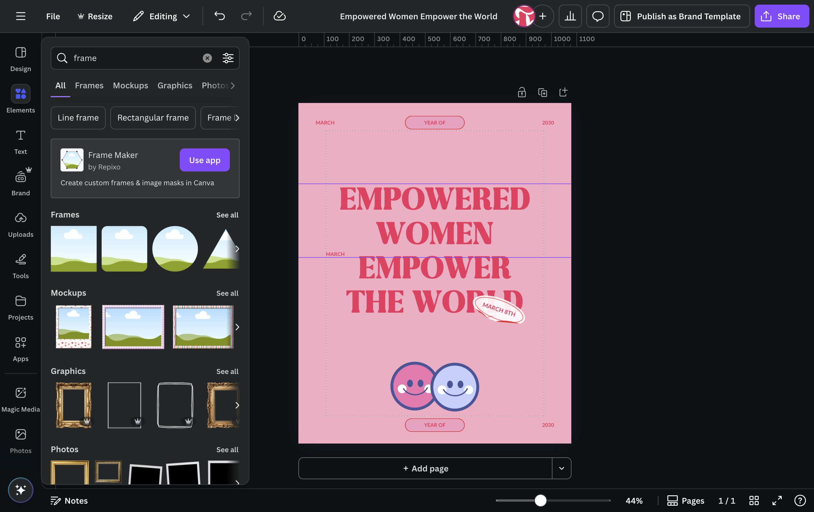Check cloud save status icon
This screenshot has width=814, height=512.
click(280, 16)
